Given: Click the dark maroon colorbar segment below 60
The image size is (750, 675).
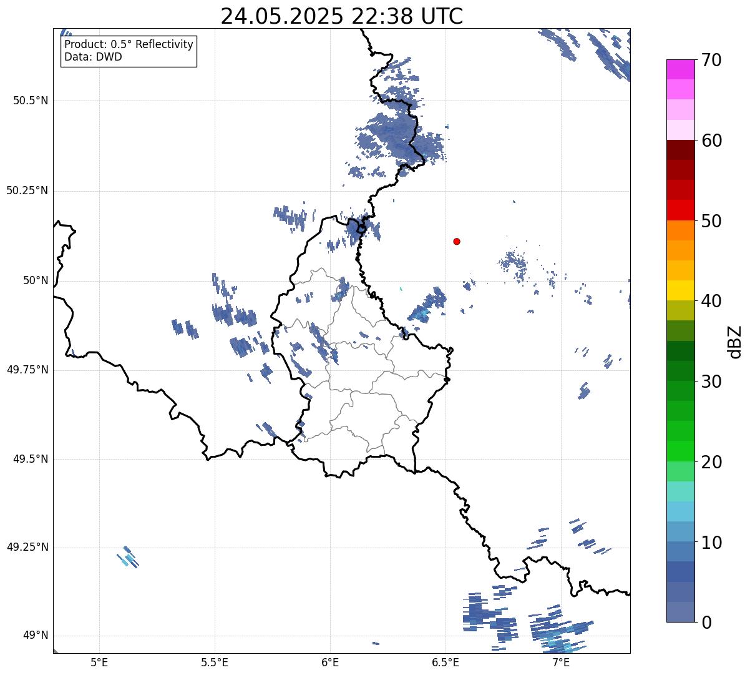Looking at the screenshot, I should point(680,150).
